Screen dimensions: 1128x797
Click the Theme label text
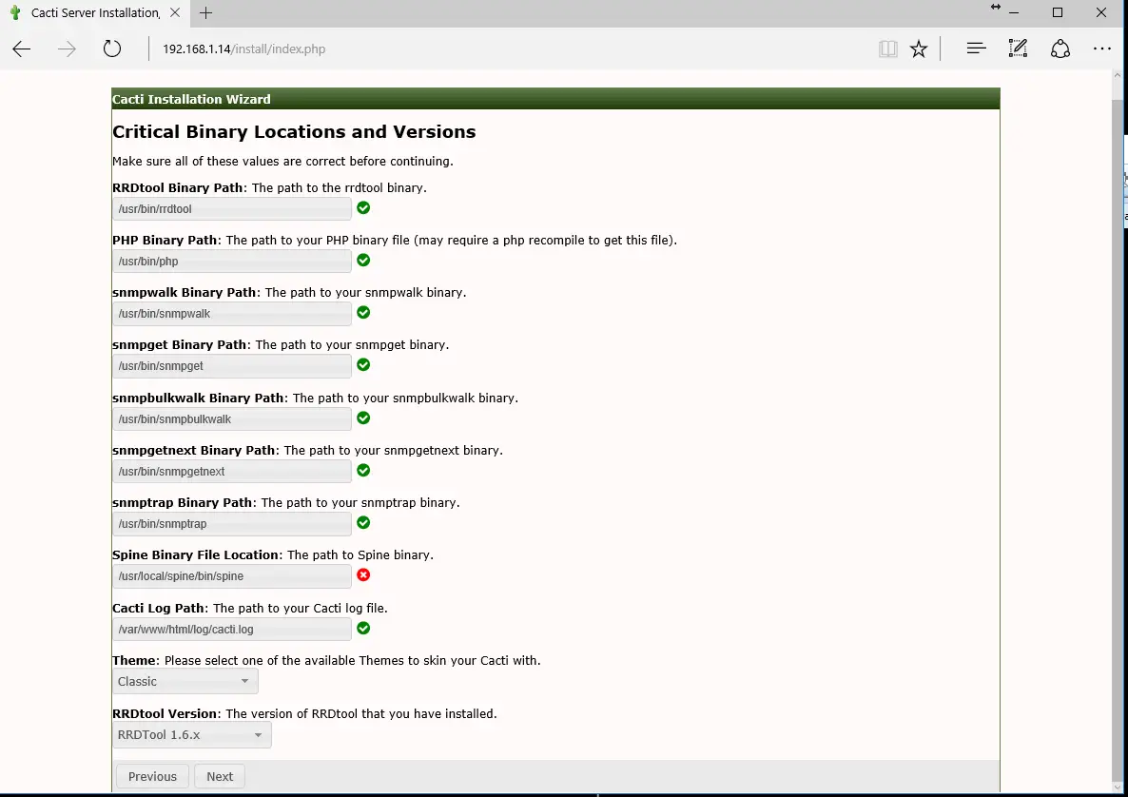(134, 660)
